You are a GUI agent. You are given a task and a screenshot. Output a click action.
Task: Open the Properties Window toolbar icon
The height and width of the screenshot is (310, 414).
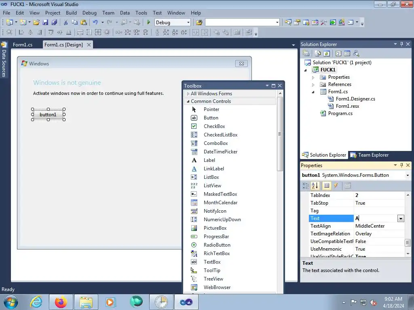tap(297, 23)
